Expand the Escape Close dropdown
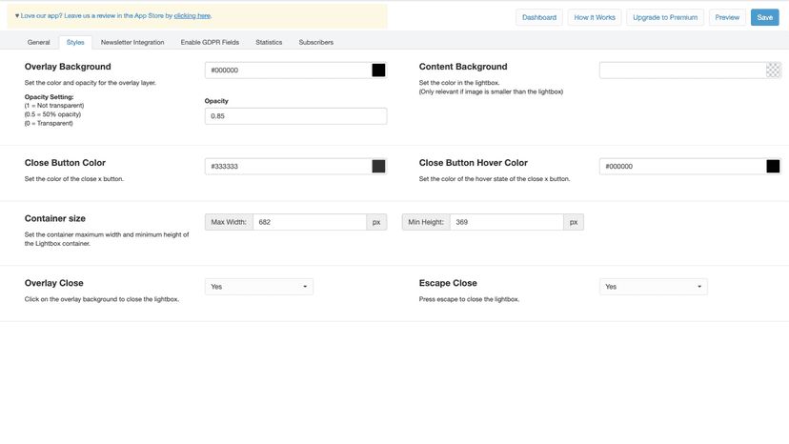Viewport: 789px width, 444px height. (x=653, y=287)
